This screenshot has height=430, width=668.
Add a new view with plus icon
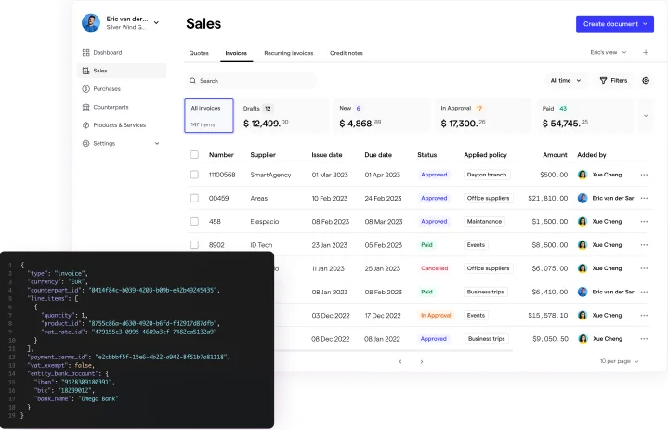pyautogui.click(x=646, y=52)
